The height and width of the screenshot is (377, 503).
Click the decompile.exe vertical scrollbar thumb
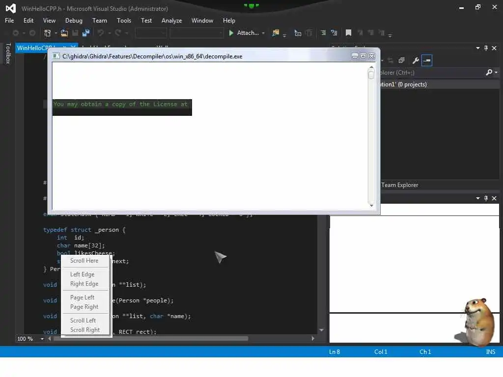point(371,75)
